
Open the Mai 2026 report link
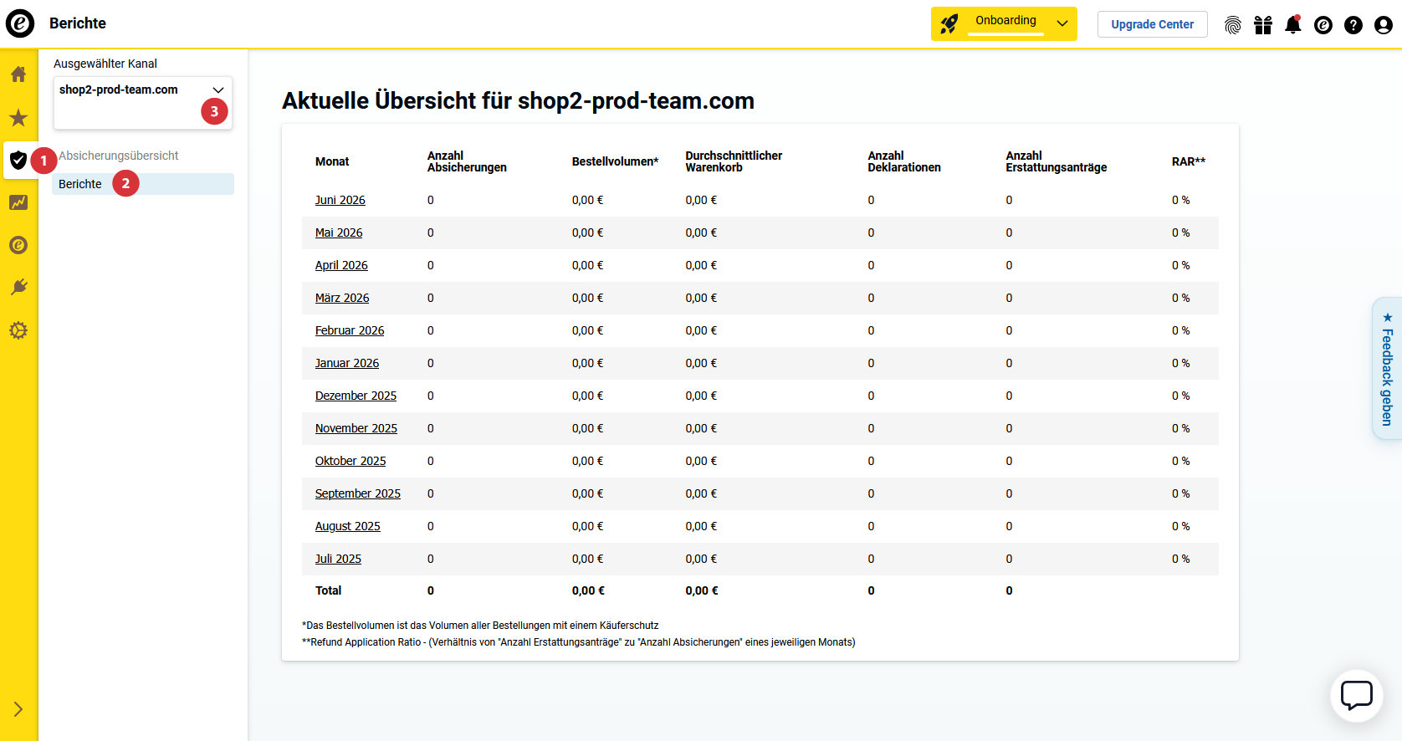tap(339, 233)
